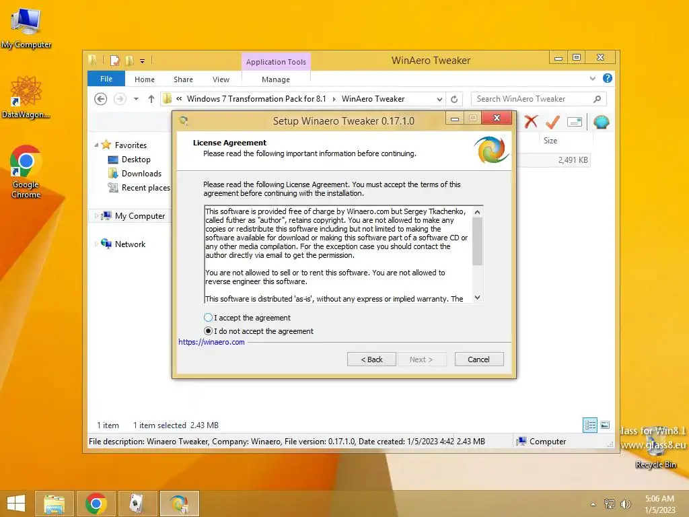Open My Computer desktop icon
This screenshot has height=517, width=689.
26,28
